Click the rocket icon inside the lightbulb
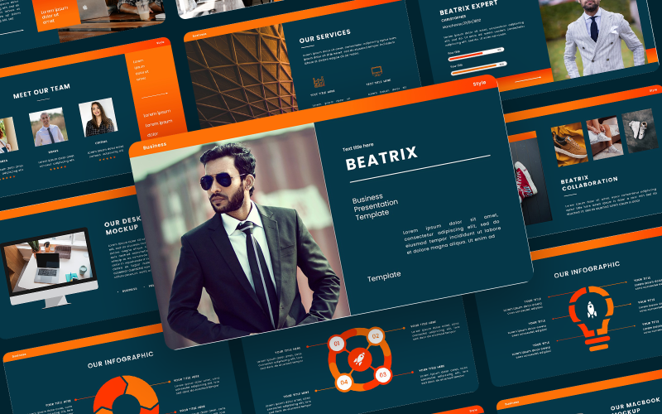Screen dimensions: 662x414 (x=592, y=309)
